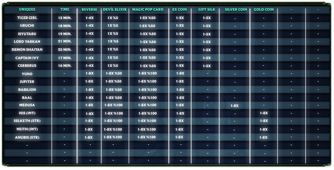Select the DEVIL ELIXIR column header
The image size is (334, 170).
(115, 10)
